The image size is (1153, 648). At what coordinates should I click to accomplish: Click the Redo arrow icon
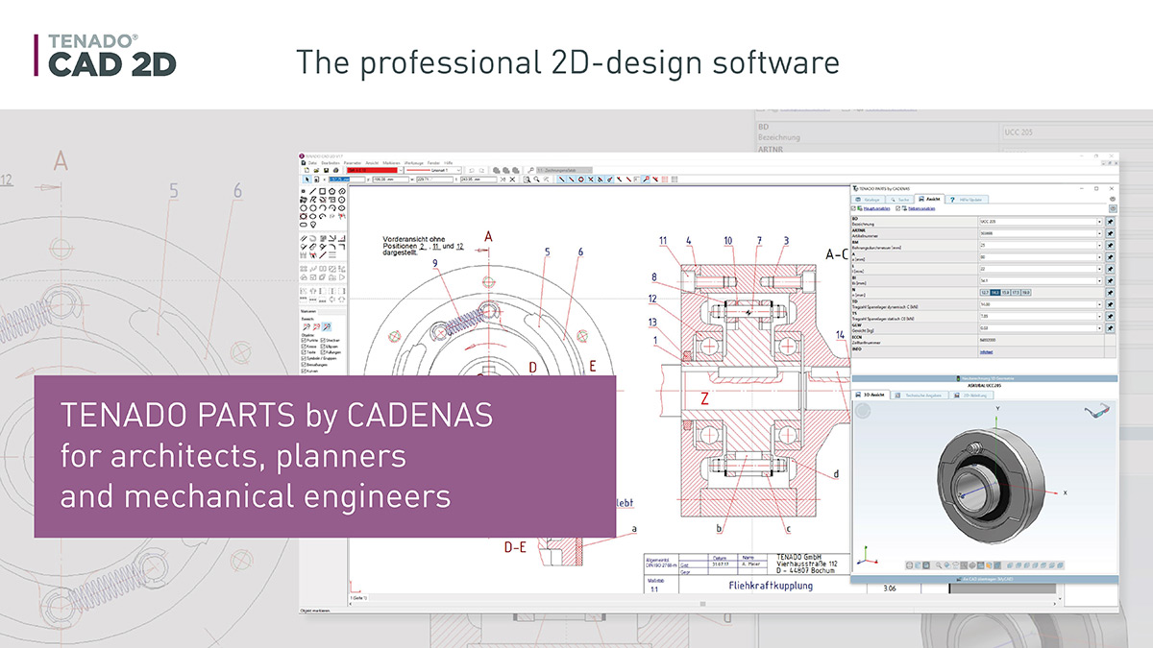pos(482,170)
